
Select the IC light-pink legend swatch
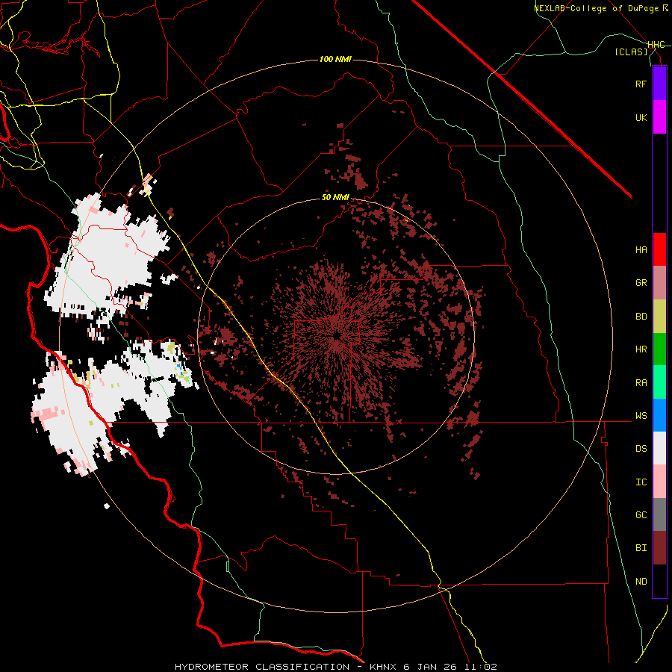click(659, 482)
